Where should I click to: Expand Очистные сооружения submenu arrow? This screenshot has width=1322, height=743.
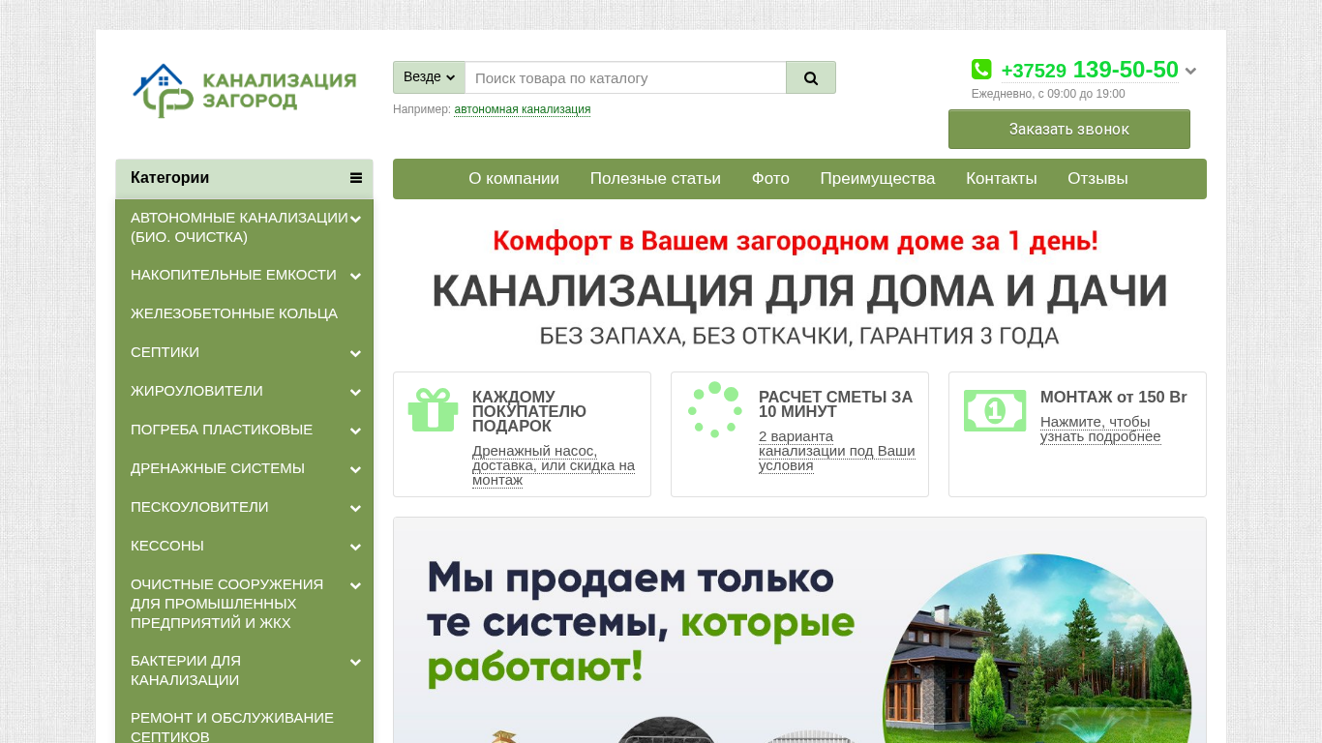356,585
